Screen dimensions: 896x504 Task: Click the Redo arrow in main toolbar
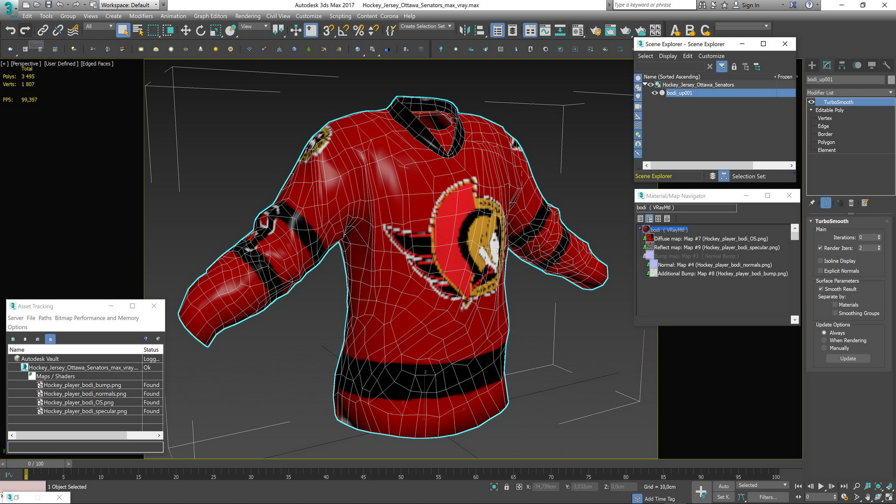[25, 31]
